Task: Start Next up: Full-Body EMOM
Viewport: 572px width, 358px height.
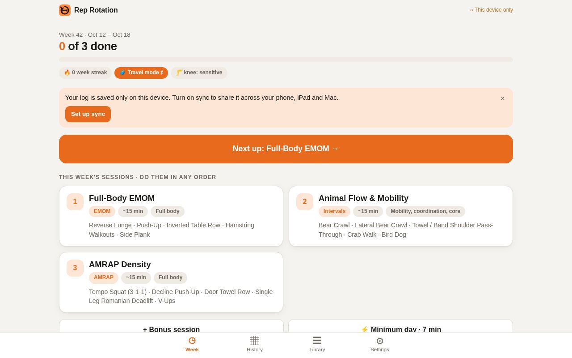Action: pos(286,149)
